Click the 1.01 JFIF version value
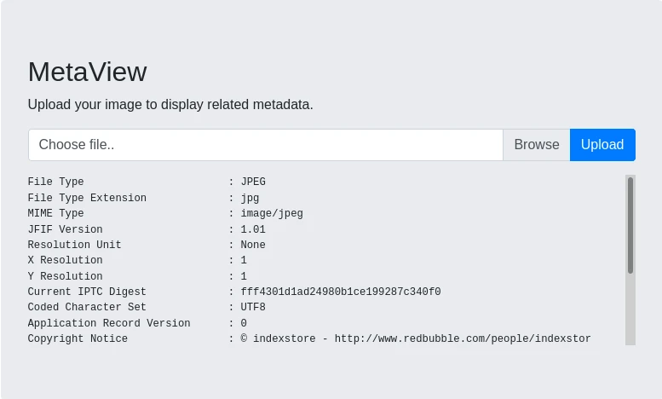The height and width of the screenshot is (399, 662). coord(253,229)
